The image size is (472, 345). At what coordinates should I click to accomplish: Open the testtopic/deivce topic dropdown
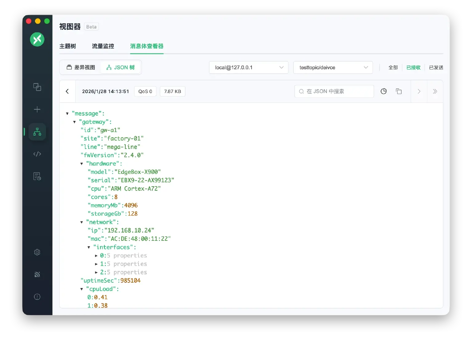333,68
